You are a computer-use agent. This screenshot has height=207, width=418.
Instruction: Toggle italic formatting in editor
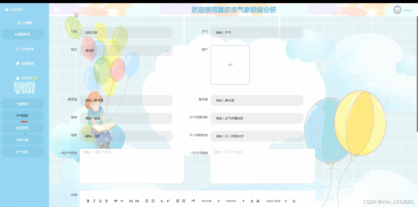pyautogui.click(x=94, y=201)
